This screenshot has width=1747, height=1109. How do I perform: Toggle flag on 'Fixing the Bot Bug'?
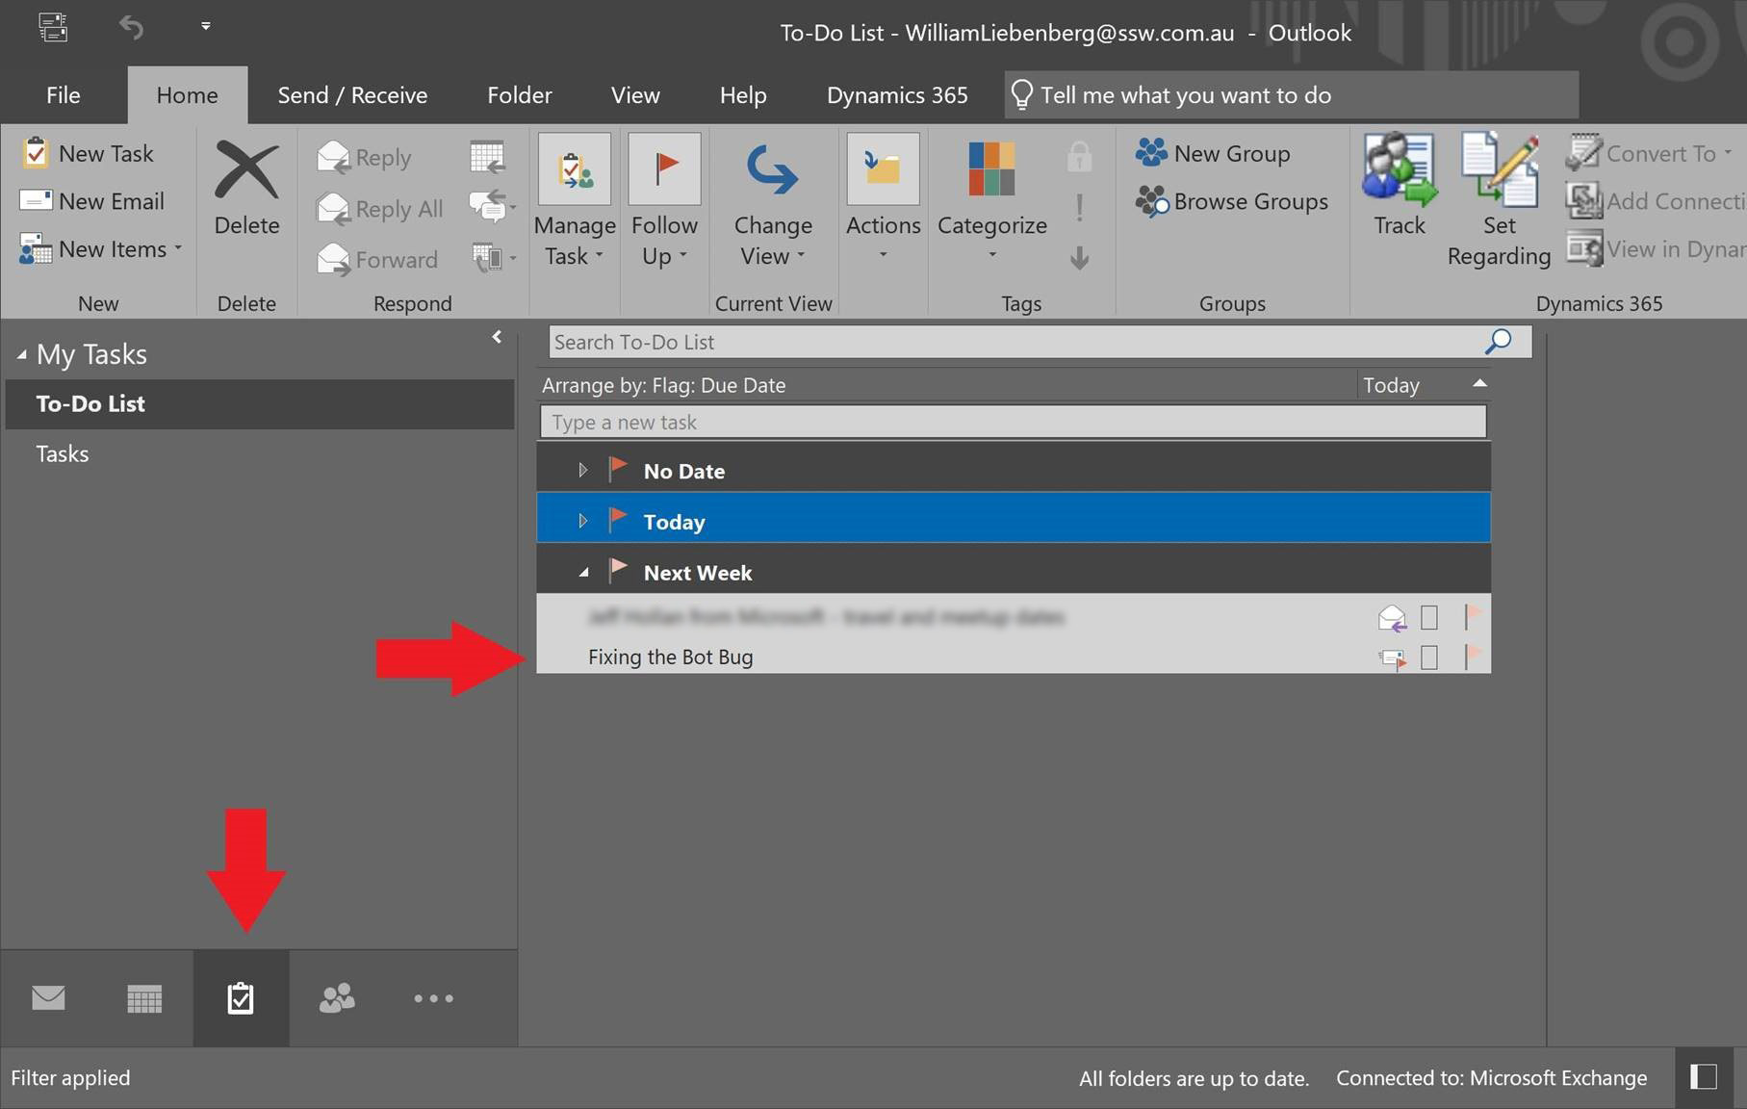click(x=1472, y=658)
